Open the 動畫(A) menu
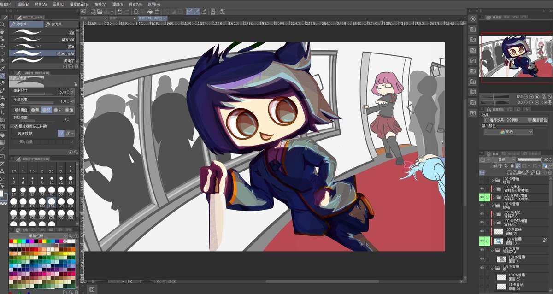 click(41, 4)
